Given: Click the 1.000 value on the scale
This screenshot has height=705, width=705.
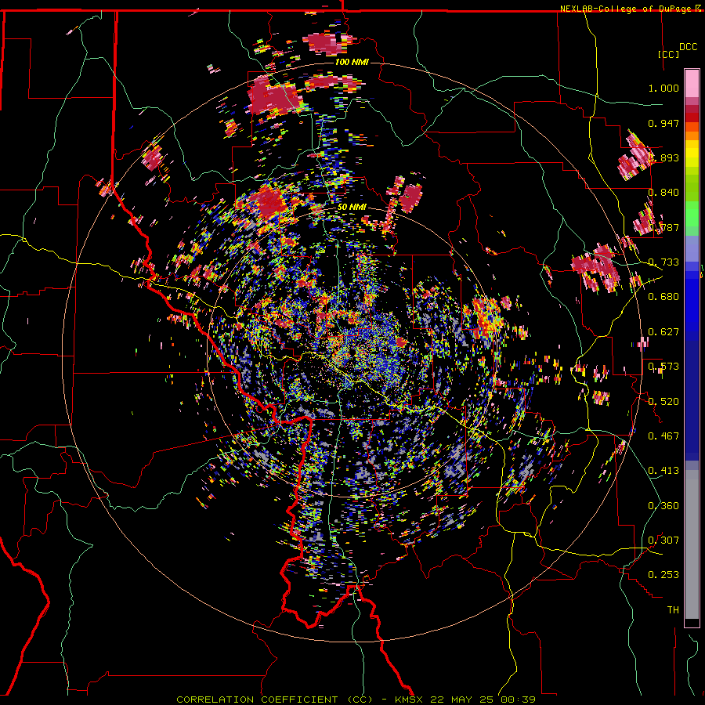Looking at the screenshot, I should (x=663, y=88).
